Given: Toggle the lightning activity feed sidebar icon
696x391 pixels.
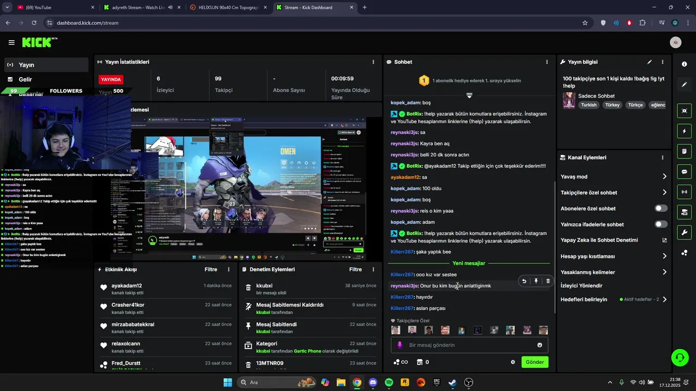Looking at the screenshot, I should [684, 131].
